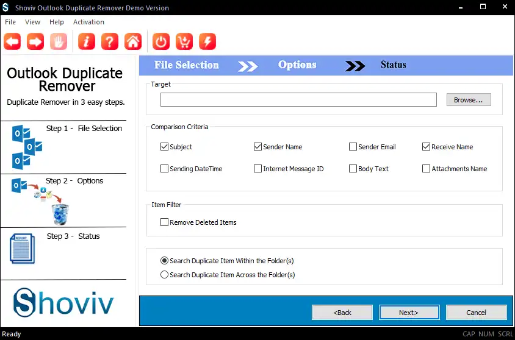Check Remove Deleted Items option
The height and width of the screenshot is (340, 515).
pos(164,222)
